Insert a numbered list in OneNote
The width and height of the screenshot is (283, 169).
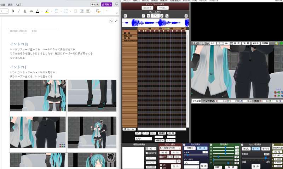click(x=66, y=11)
